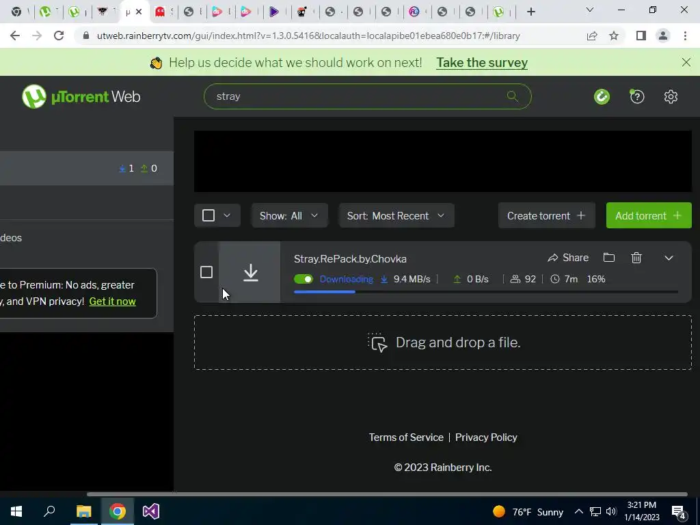Tick the select-all torrents checkbox

(208, 215)
